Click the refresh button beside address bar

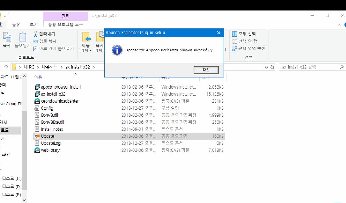click(272, 67)
